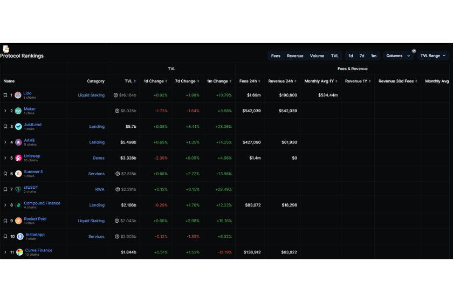Expand the Compound Finance row

point(5,205)
